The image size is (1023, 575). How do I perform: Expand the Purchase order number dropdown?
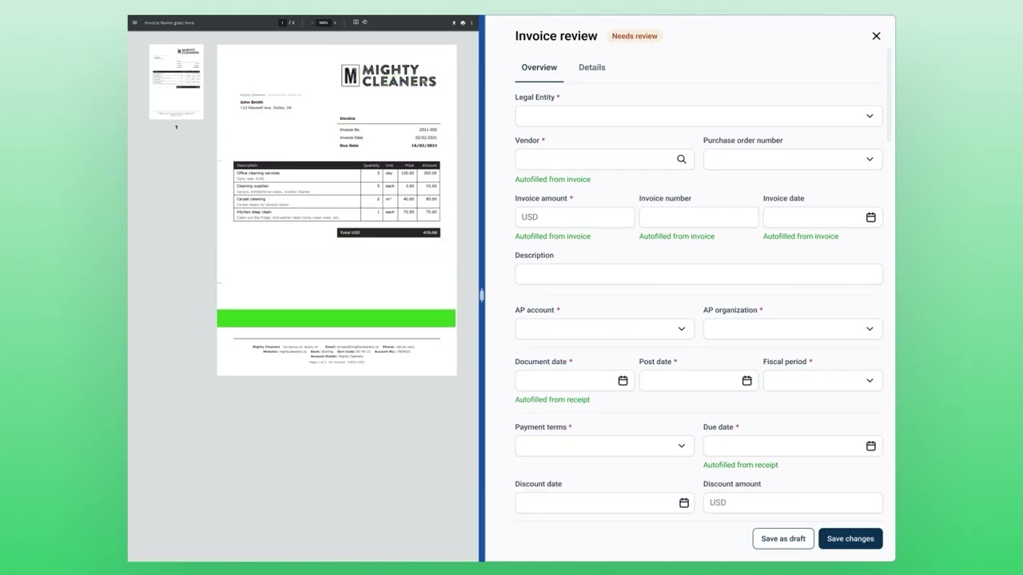pyautogui.click(x=793, y=159)
